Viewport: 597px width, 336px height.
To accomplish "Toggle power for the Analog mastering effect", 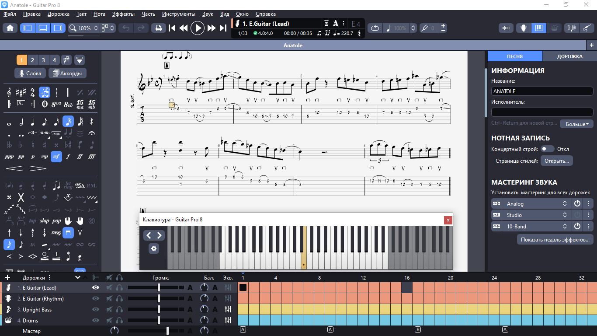I will (x=577, y=203).
